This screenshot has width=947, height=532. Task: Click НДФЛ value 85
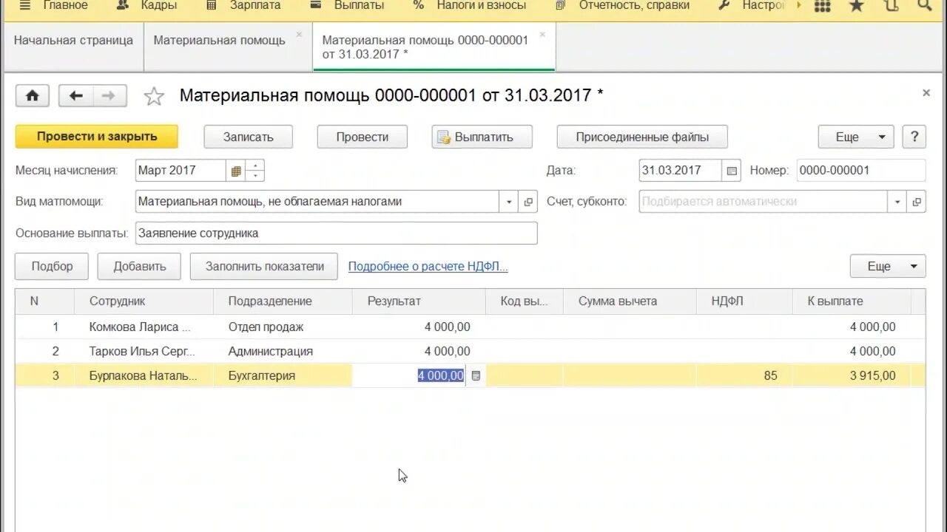pos(744,376)
